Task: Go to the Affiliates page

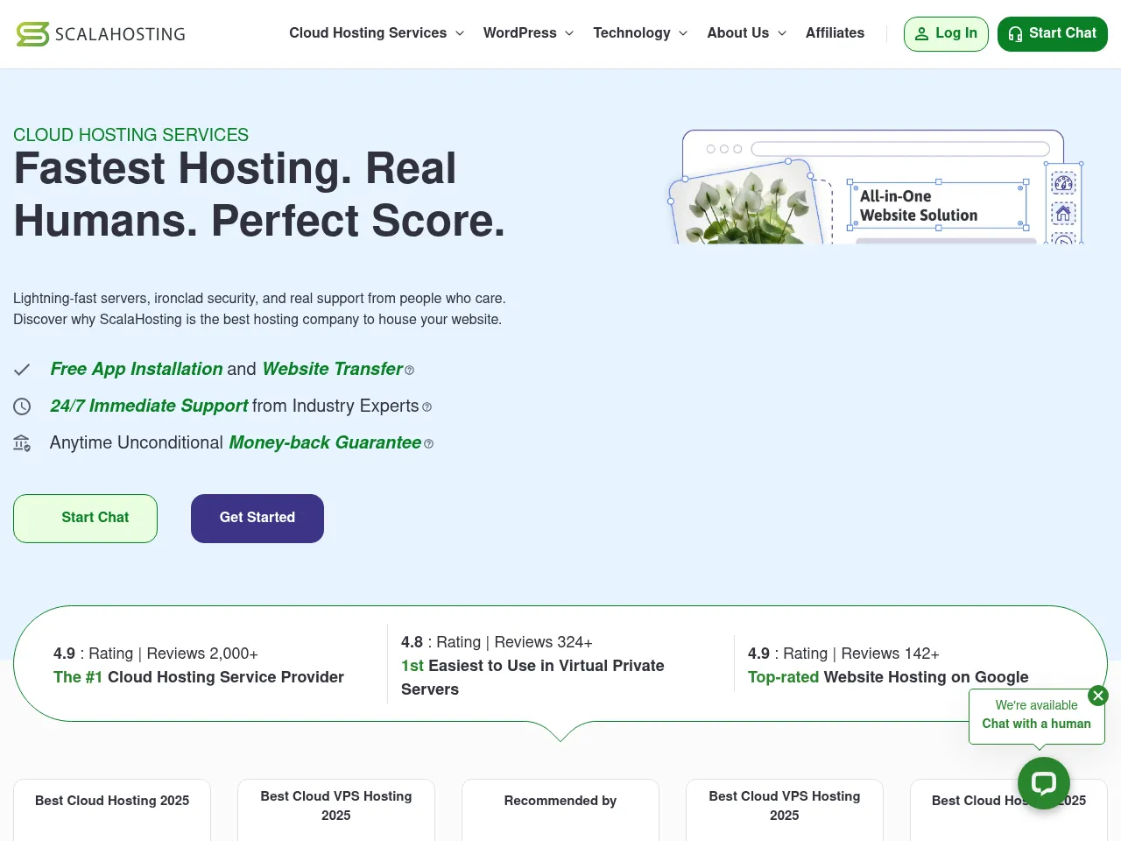Action: tap(835, 33)
